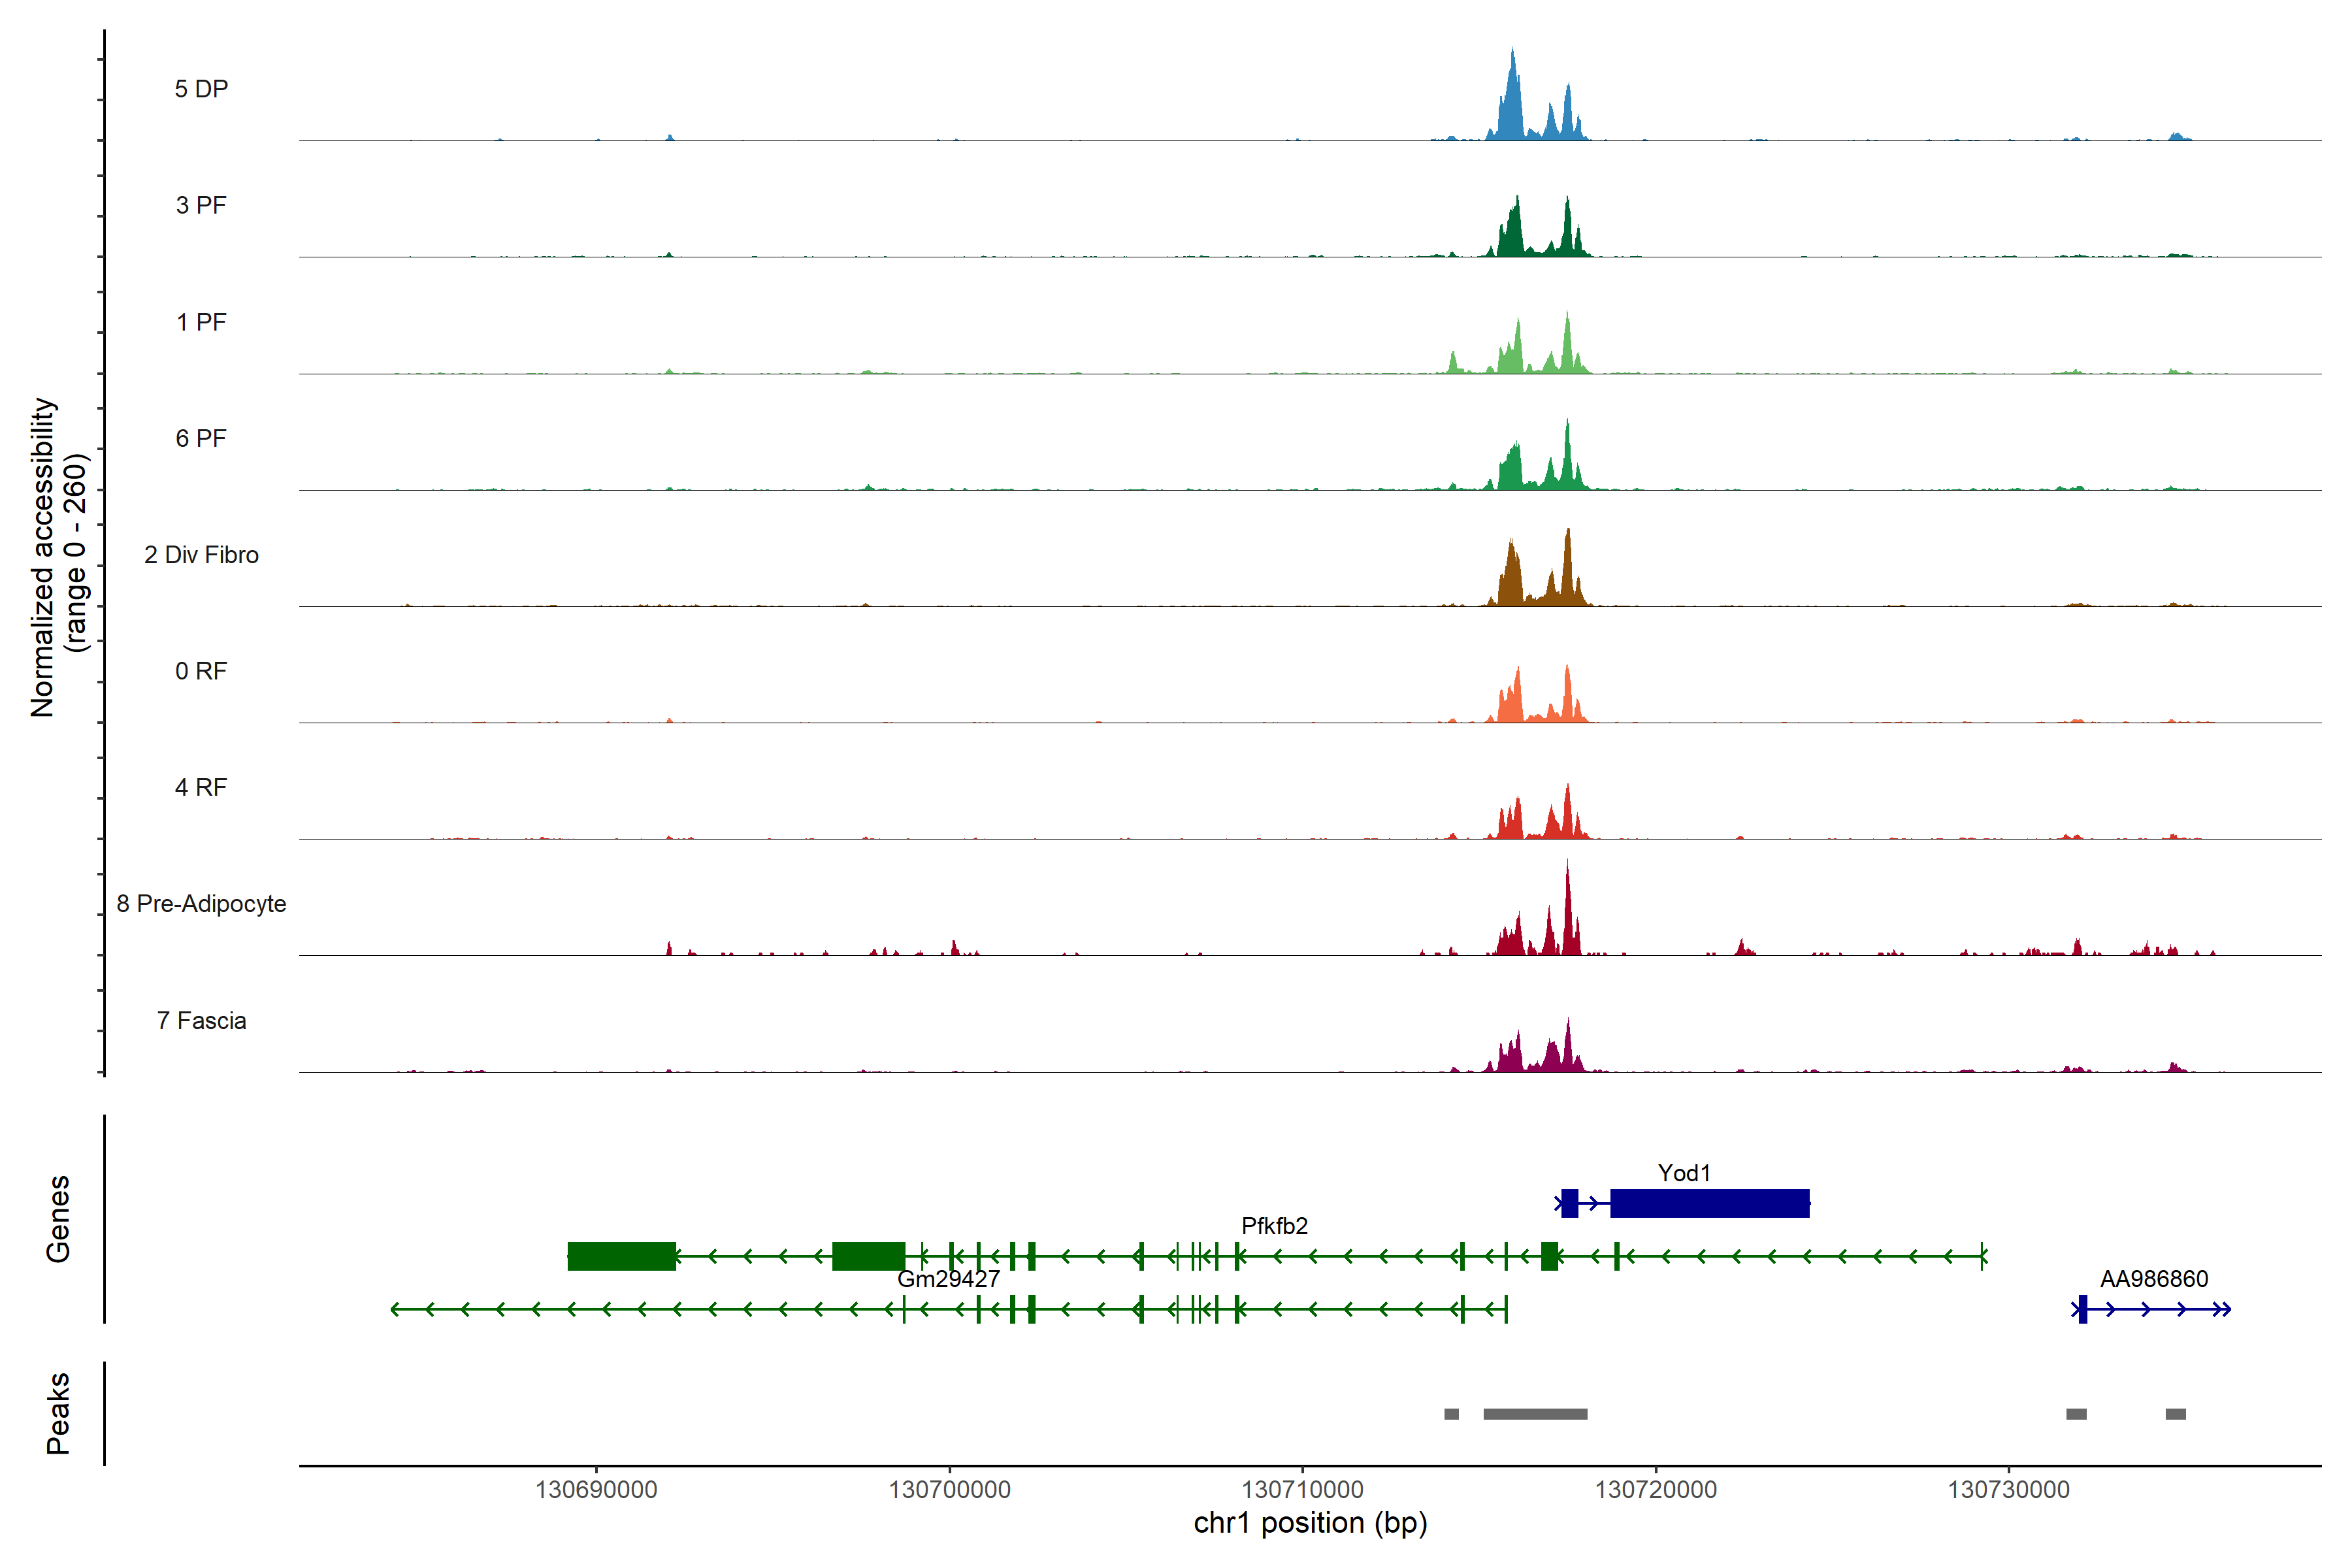Viewport: 2352px width, 1568px height.
Task: Click the 0 RF track label
Action: click(201, 671)
